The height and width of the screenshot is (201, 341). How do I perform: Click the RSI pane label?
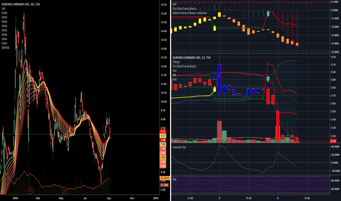point(175,179)
